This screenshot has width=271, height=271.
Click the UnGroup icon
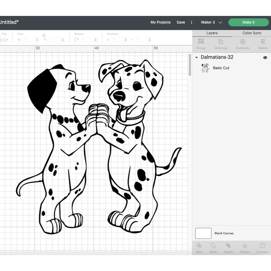pyautogui.click(x=221, y=43)
